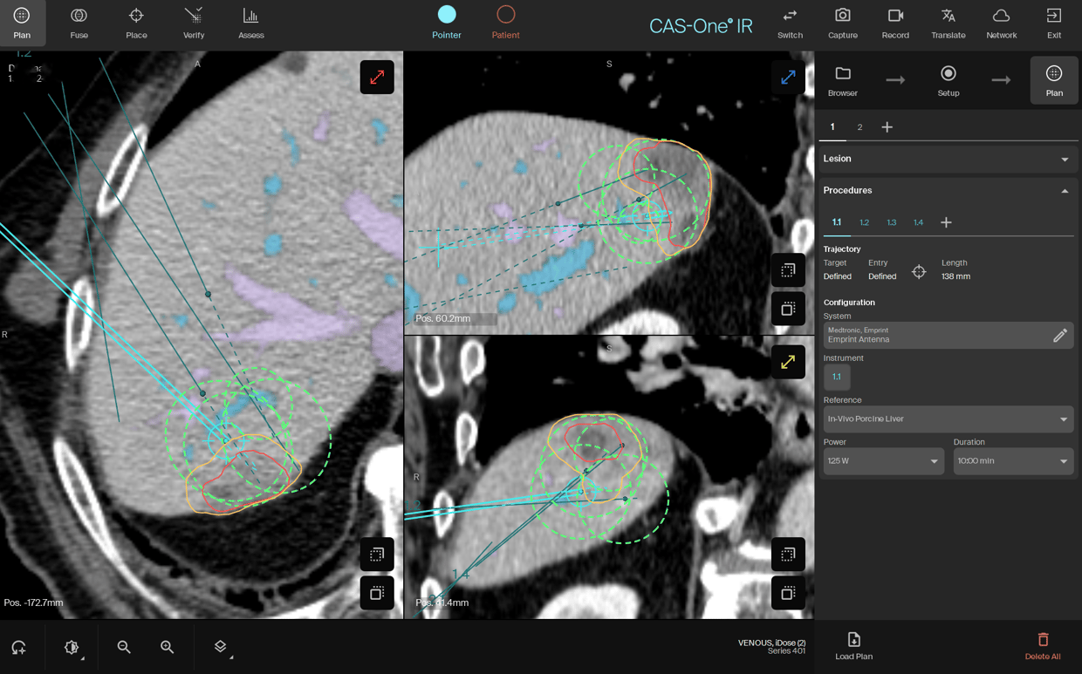Click trajectory crosshair target icon
1082x674 pixels.
click(919, 272)
